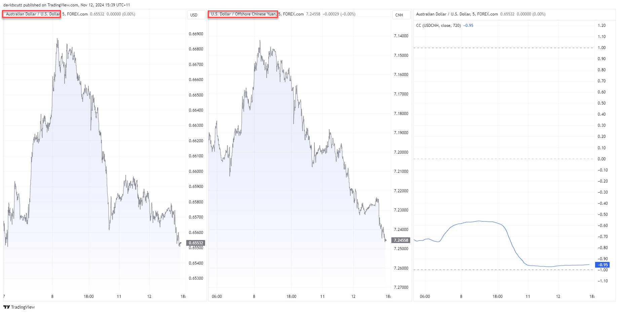Image resolution: width=619 pixels, height=313 pixels.
Task: Click the 06:00 time label on middle chart
Action: click(217, 297)
